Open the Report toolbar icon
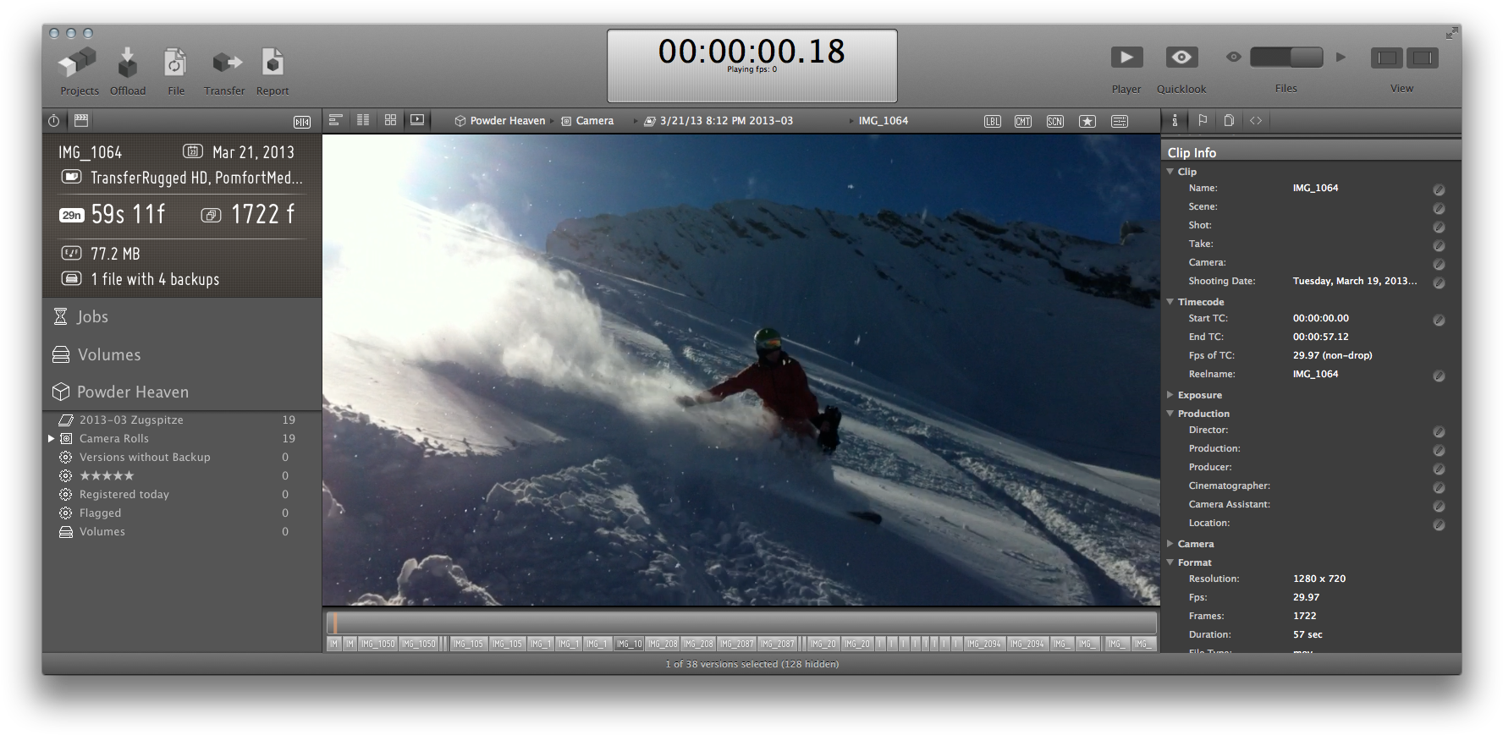The height and width of the screenshot is (735, 1503). point(273,63)
